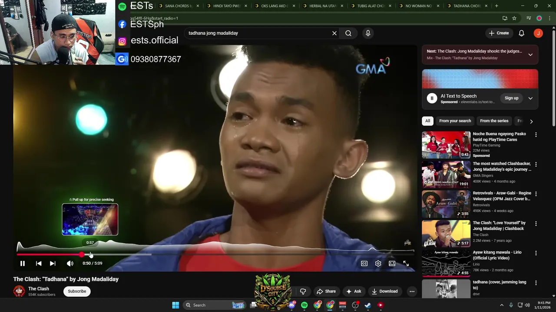This screenshot has width=556, height=312.
Task: Select the All filter chip
Action: click(x=428, y=121)
